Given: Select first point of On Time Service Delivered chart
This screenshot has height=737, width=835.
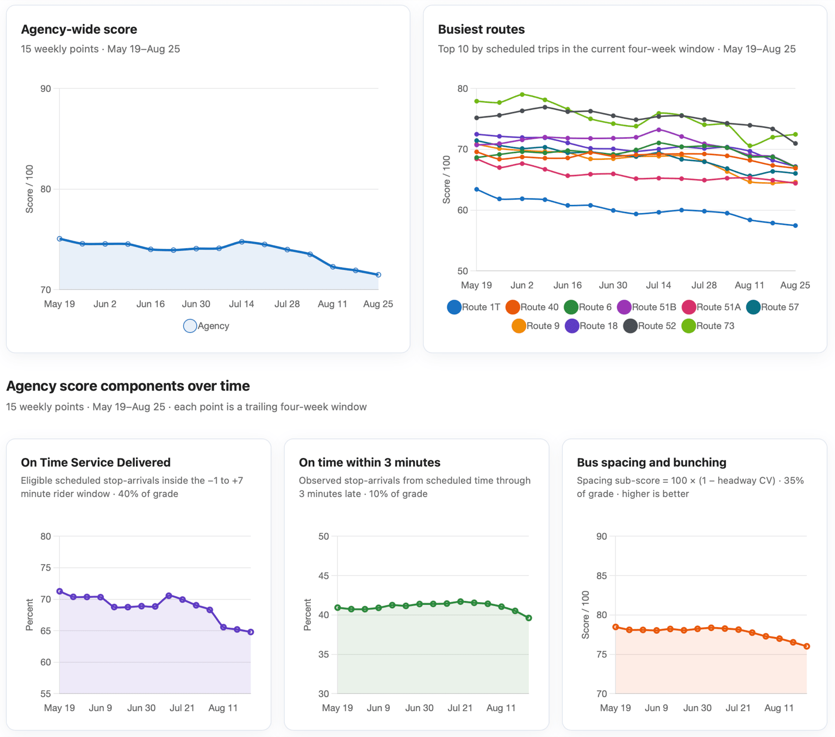Looking at the screenshot, I should (60, 591).
